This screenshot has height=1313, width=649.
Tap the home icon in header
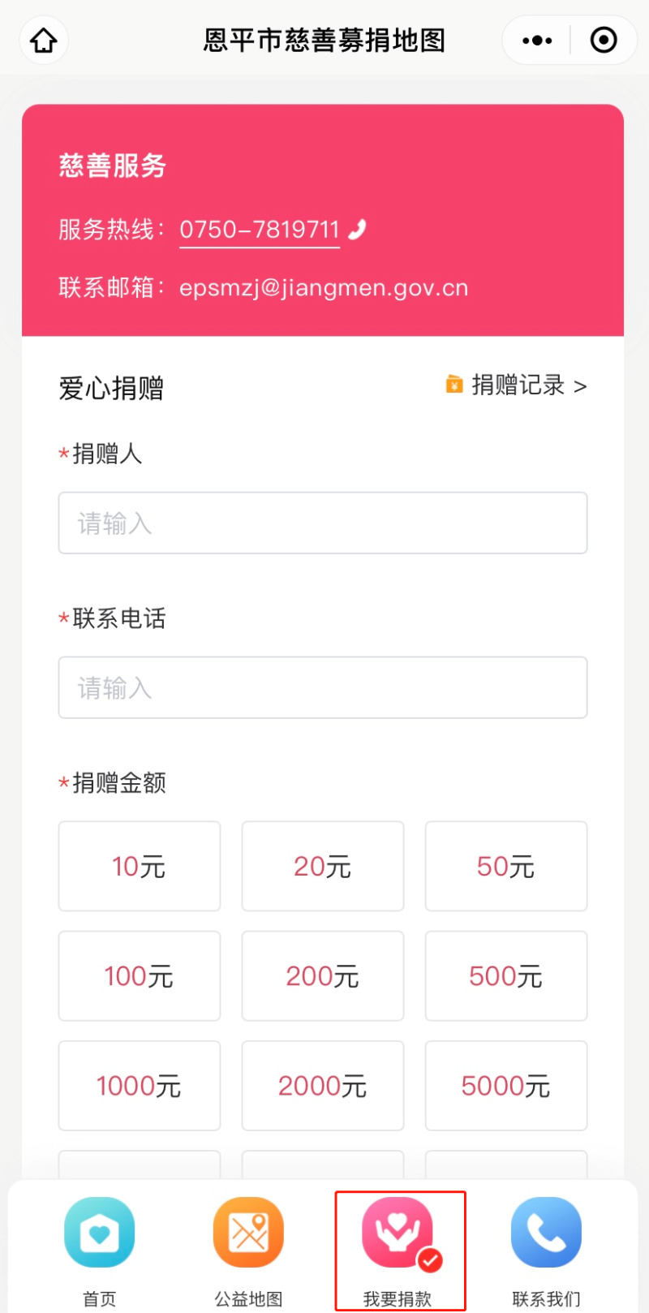44,40
